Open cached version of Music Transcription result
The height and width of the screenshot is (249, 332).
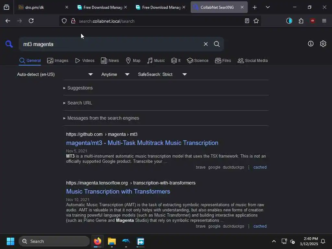pos(260,226)
